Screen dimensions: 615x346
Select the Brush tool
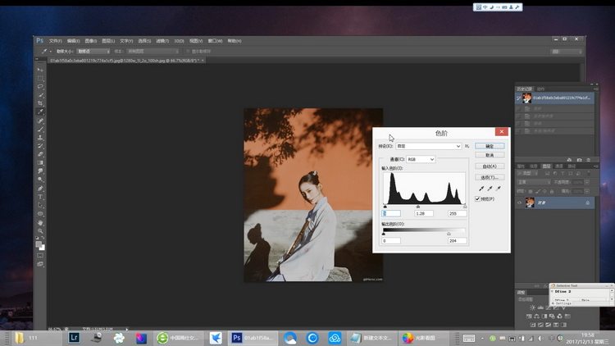[x=40, y=129]
